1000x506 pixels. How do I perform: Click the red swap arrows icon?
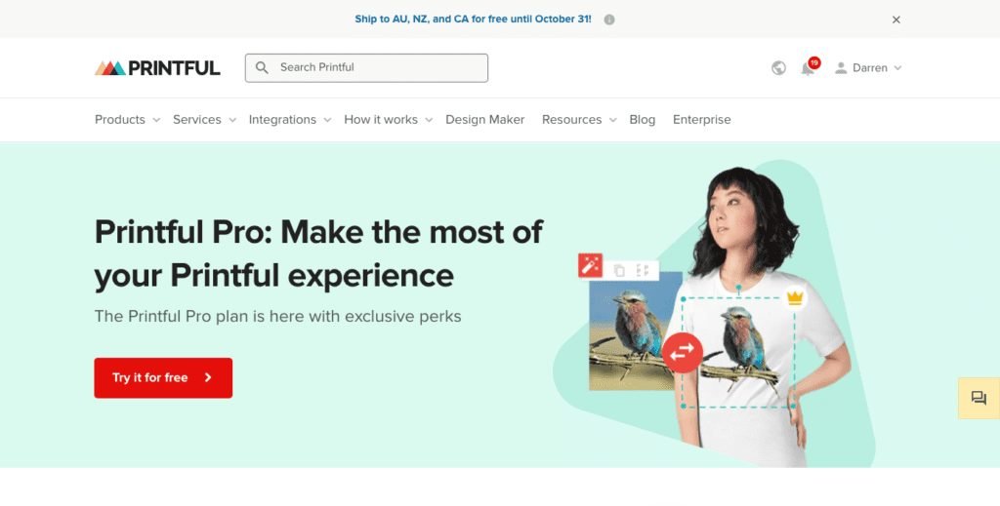[x=683, y=352]
